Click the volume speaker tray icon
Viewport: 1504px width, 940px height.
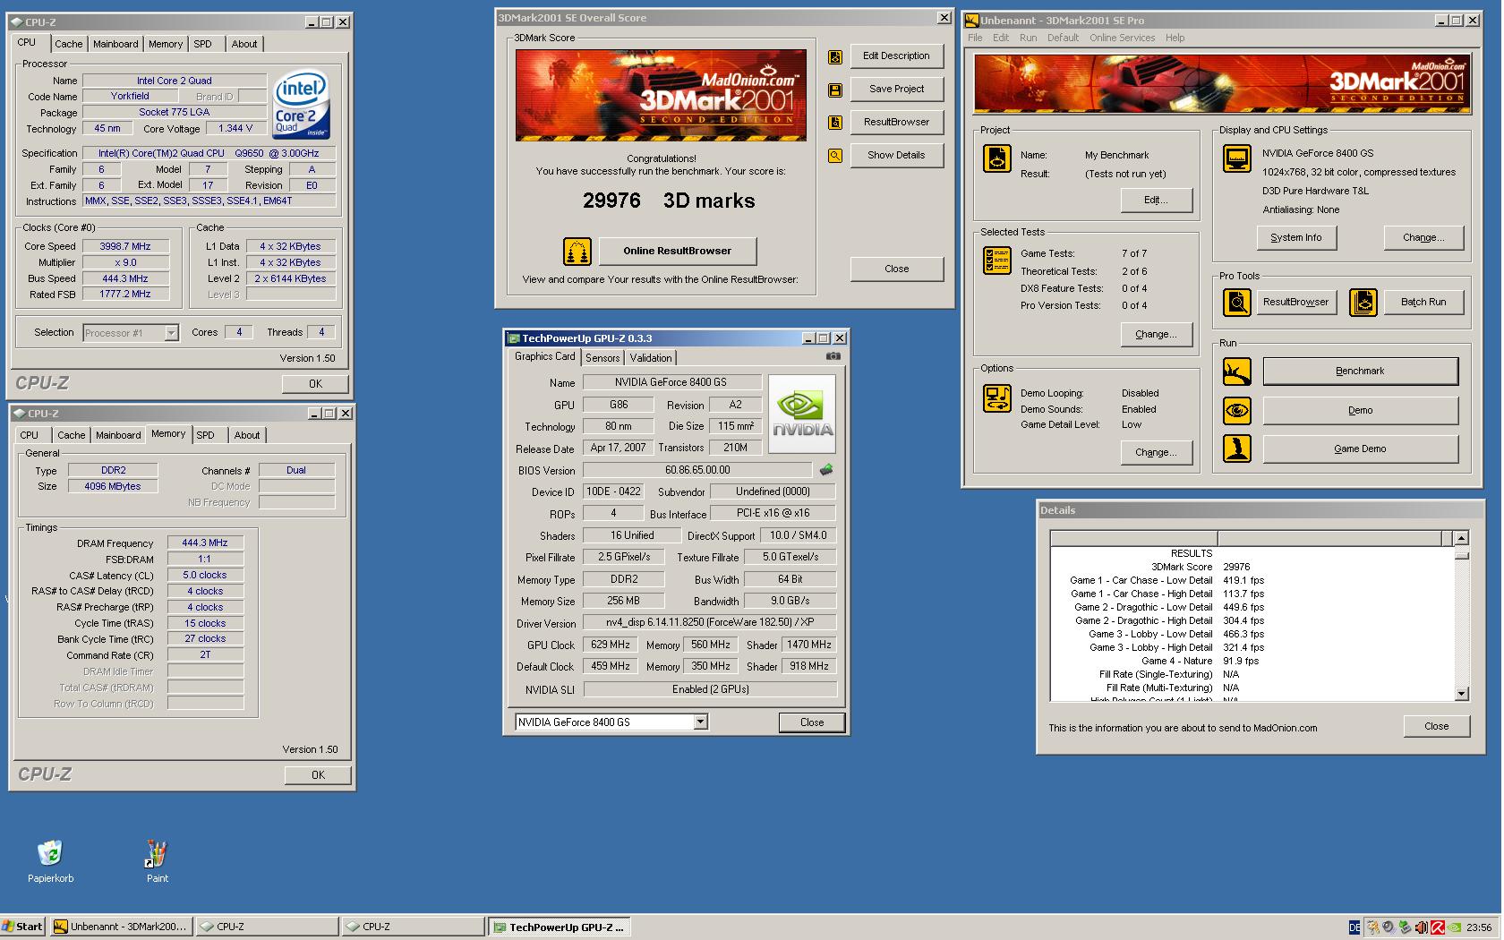click(1421, 927)
